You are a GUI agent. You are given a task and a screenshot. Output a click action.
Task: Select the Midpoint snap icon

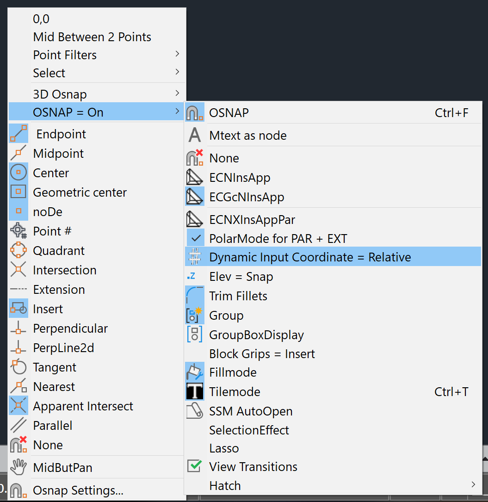coord(19,154)
